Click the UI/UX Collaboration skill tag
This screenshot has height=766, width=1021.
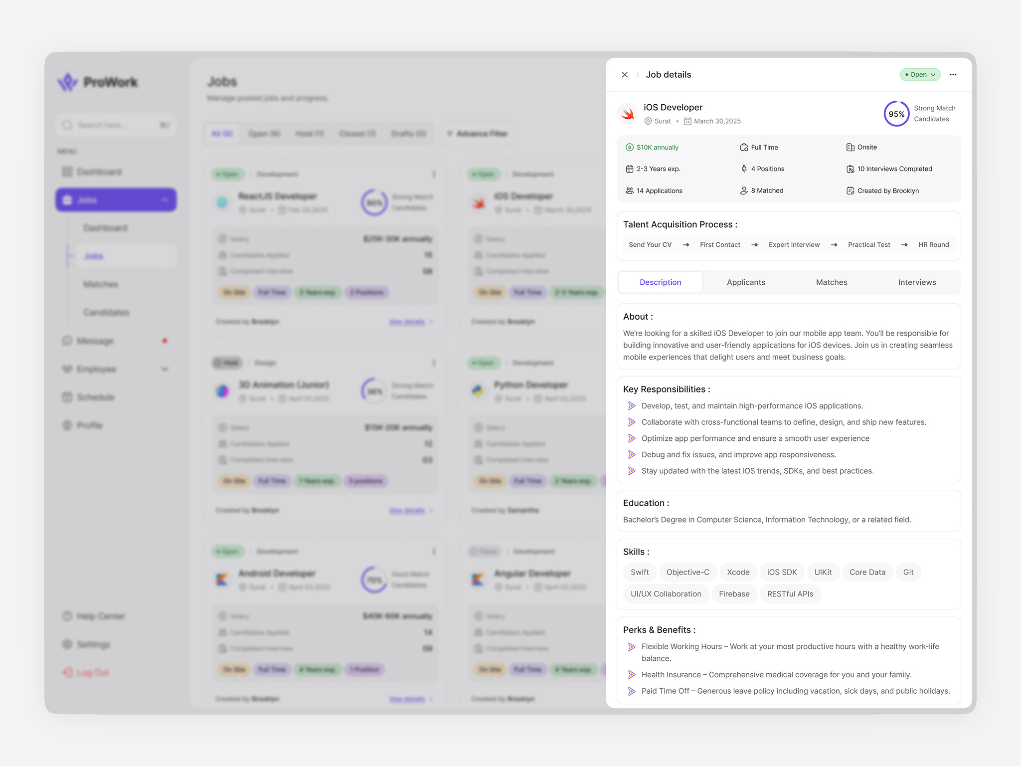(x=666, y=594)
